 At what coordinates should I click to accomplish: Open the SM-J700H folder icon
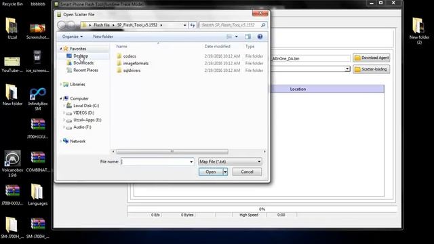pos(12,228)
